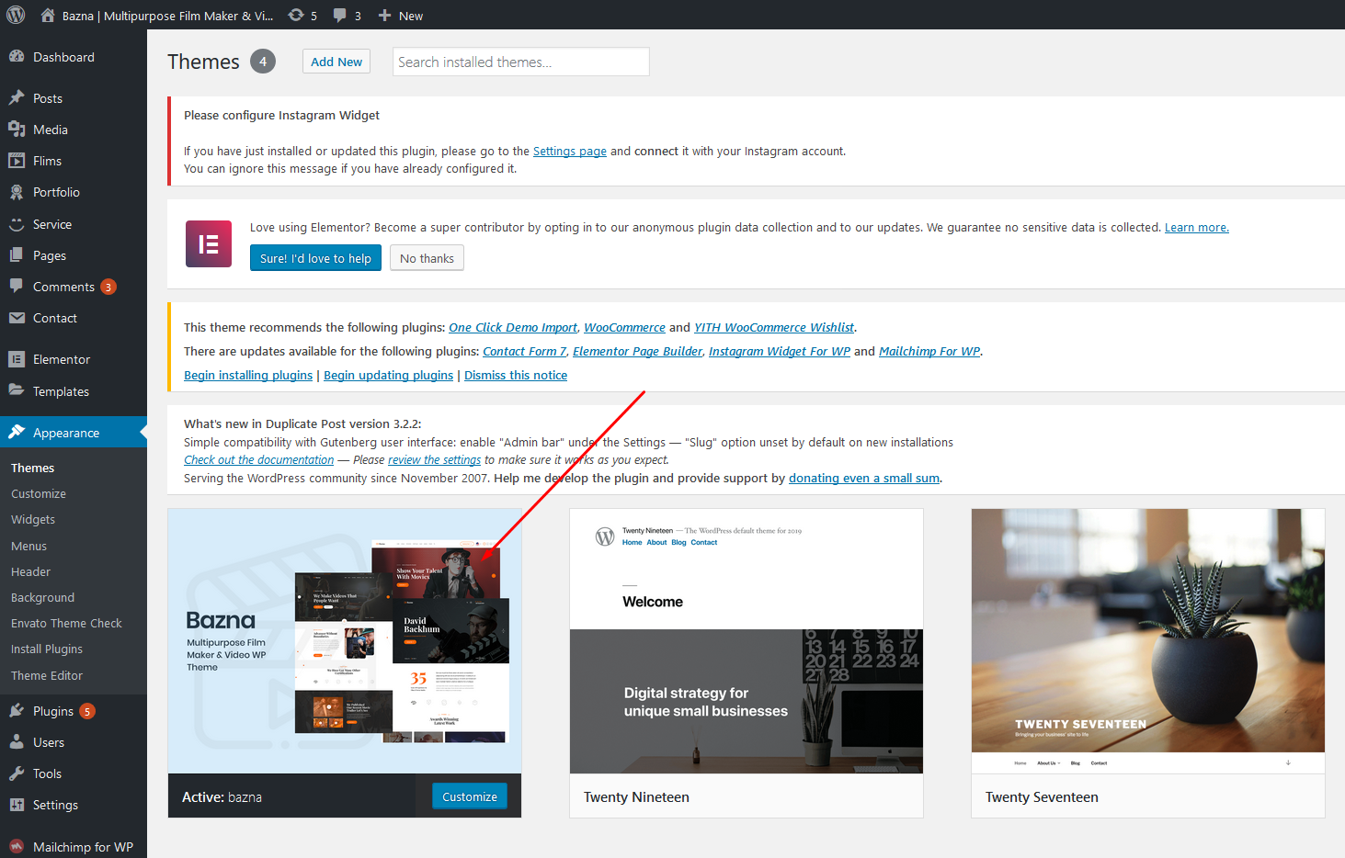Click the Elementor logo in the notice
The image size is (1345, 858).
tap(209, 243)
